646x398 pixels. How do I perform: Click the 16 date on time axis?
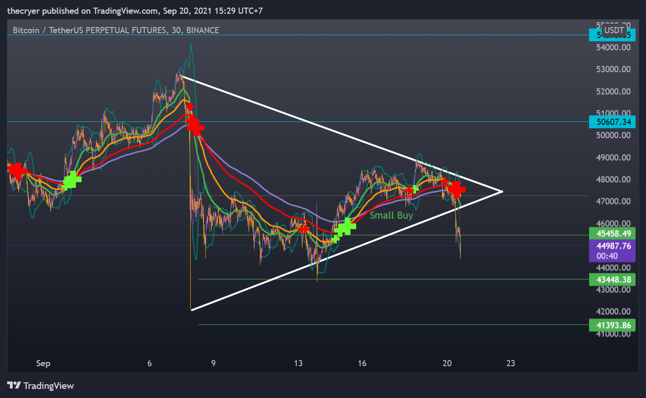pos(362,364)
